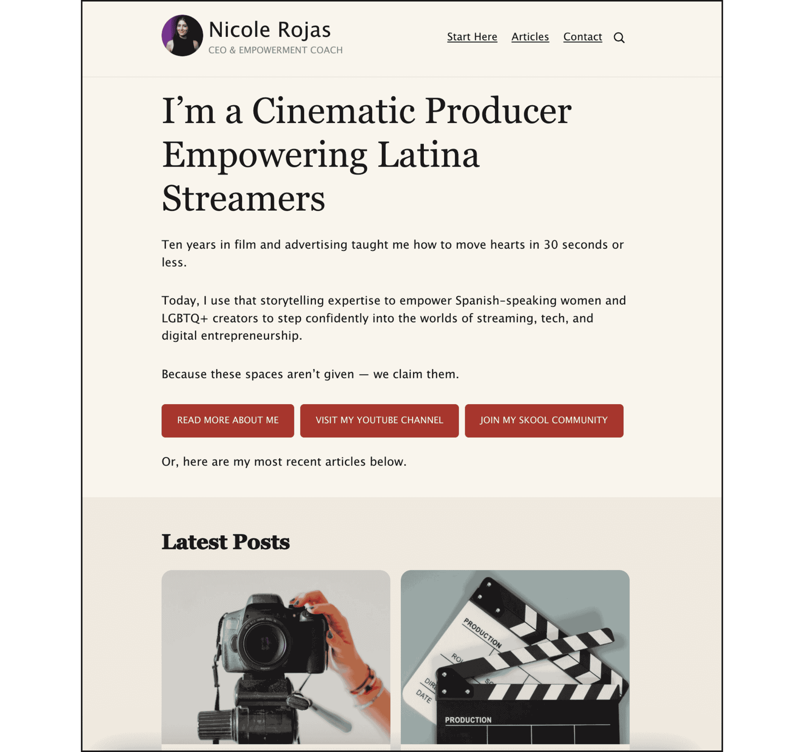Visit My YouTube Channel button

point(379,420)
